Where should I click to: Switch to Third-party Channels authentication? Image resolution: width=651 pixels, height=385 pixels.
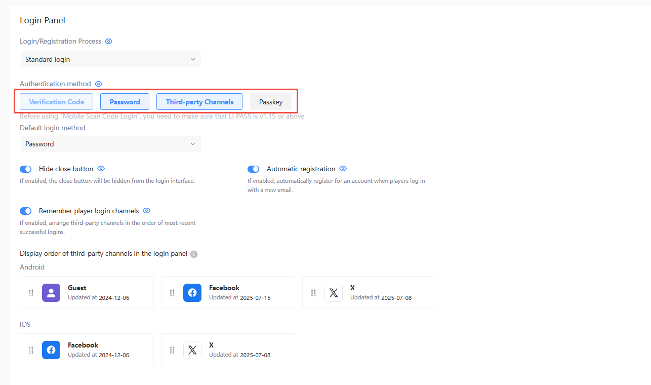[x=199, y=101]
